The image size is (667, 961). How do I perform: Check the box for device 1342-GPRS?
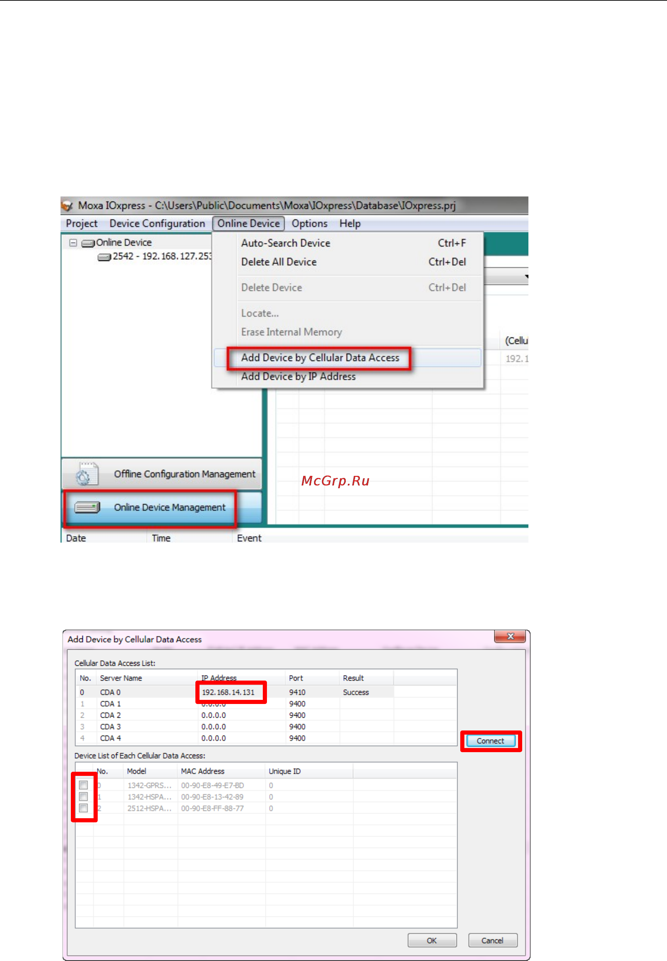83,786
